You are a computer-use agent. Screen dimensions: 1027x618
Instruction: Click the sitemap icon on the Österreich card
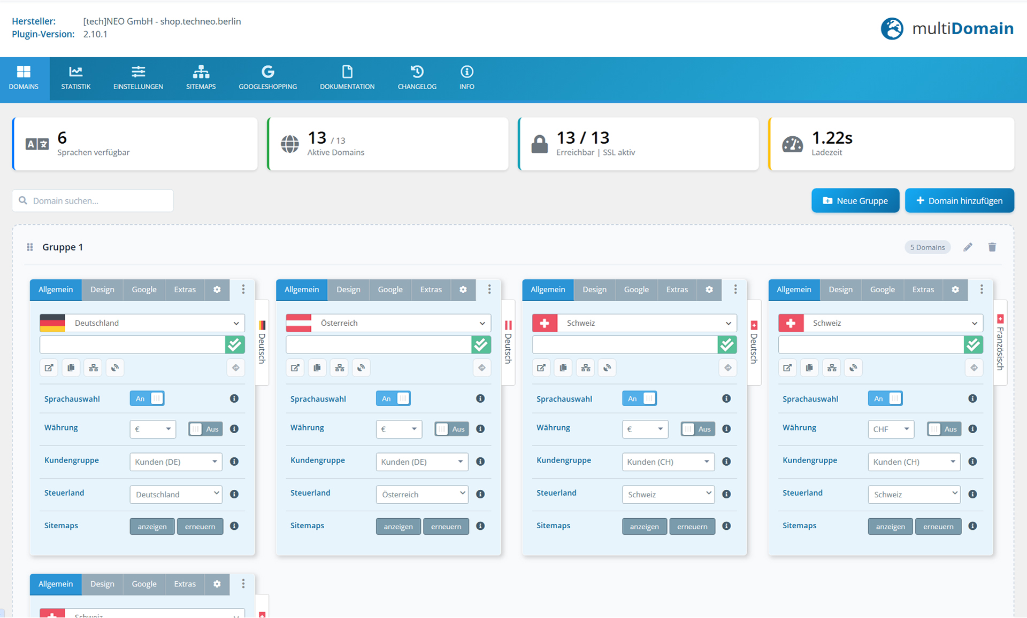340,368
